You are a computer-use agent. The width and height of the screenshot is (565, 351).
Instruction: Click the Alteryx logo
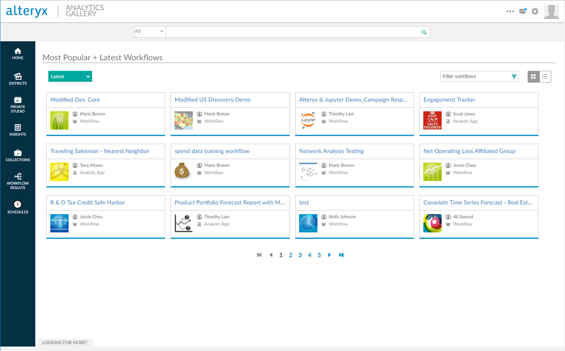27,11
